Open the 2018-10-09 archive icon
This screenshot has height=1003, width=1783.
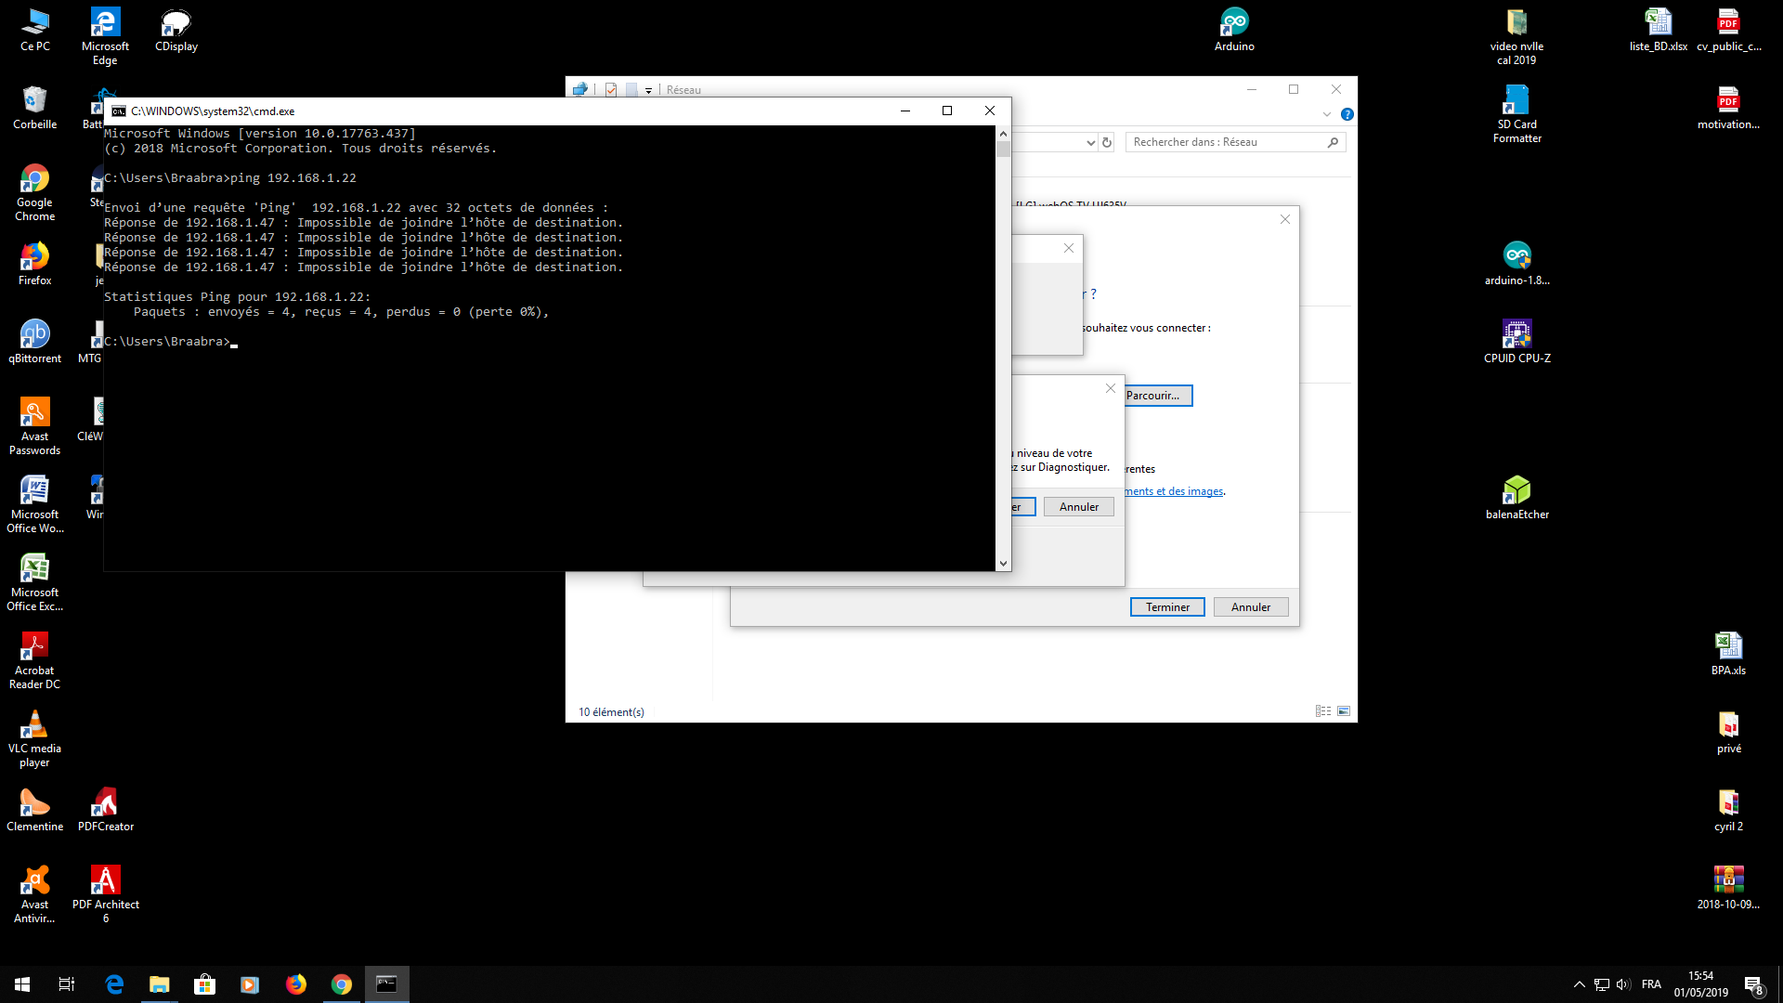[x=1728, y=888]
